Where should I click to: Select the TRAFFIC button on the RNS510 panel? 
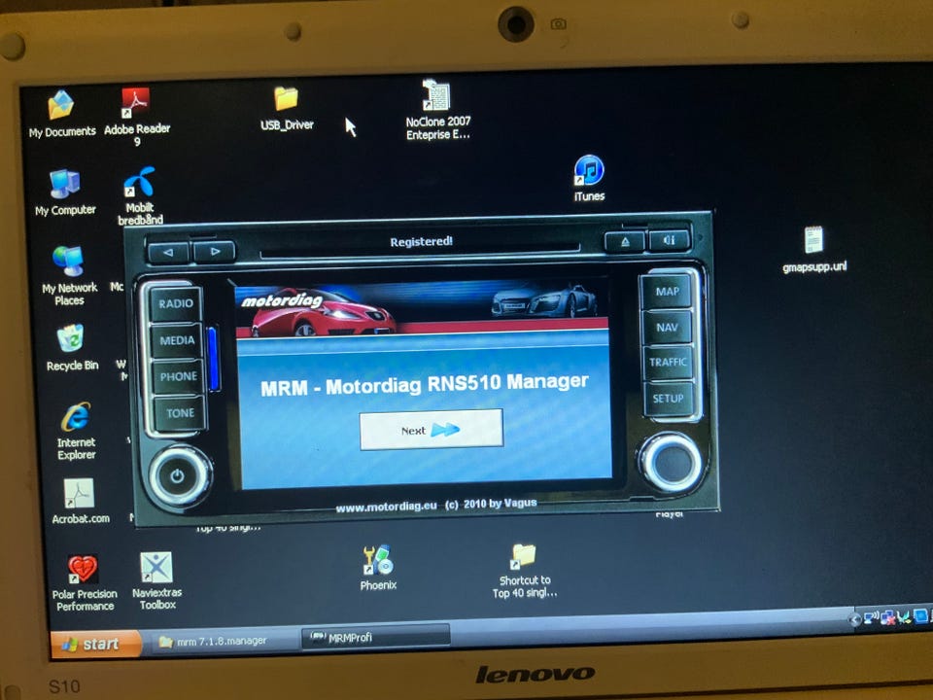(668, 362)
